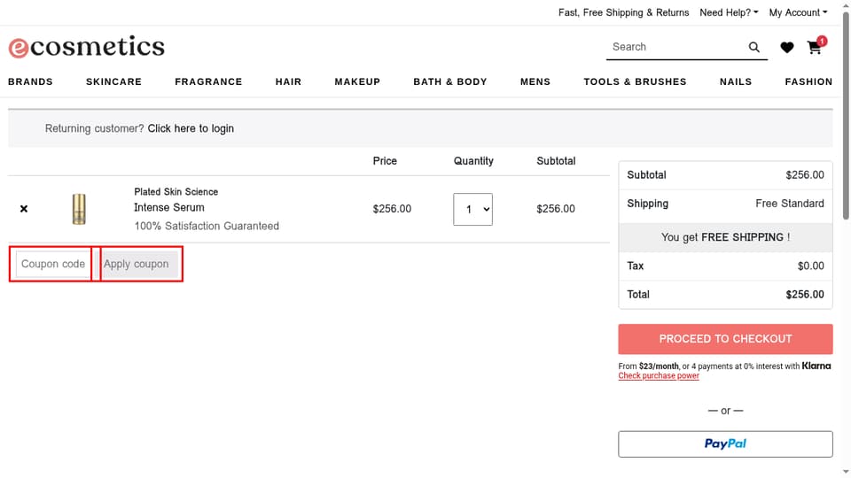Open the BATH & BODY menu
This screenshot has height=478, width=851.
click(450, 81)
